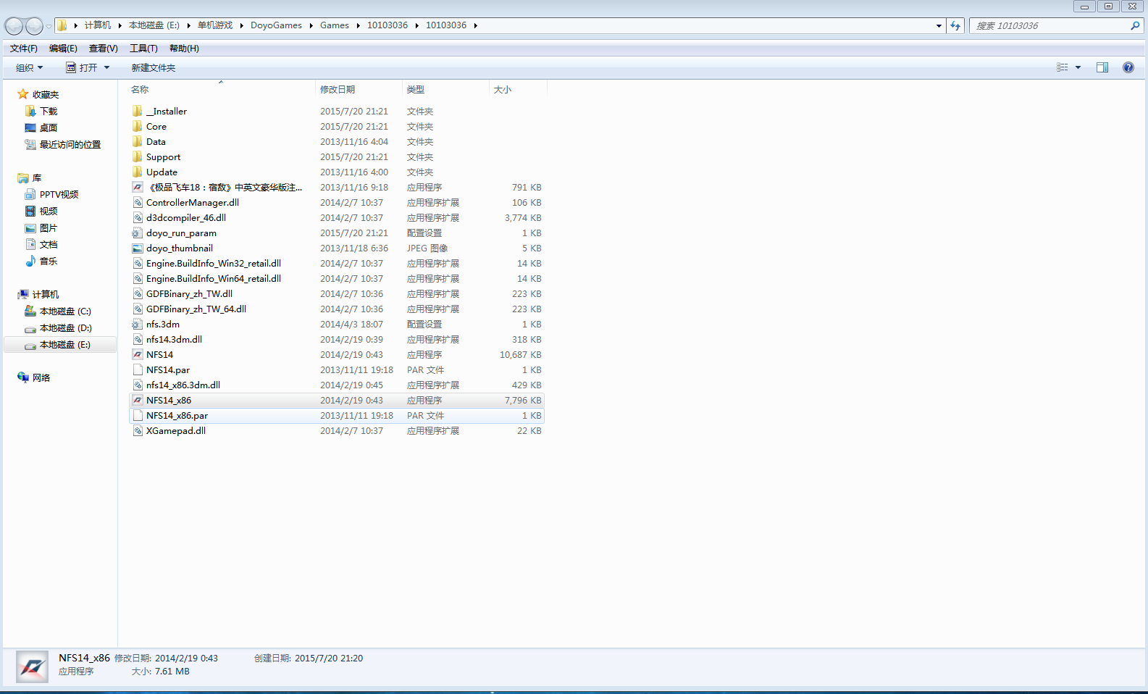Open the Help question mark button

[x=1128, y=67]
